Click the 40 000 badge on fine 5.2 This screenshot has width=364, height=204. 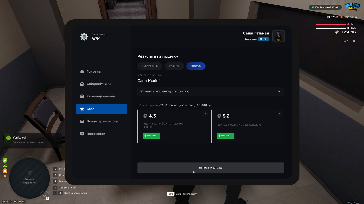point(225,135)
